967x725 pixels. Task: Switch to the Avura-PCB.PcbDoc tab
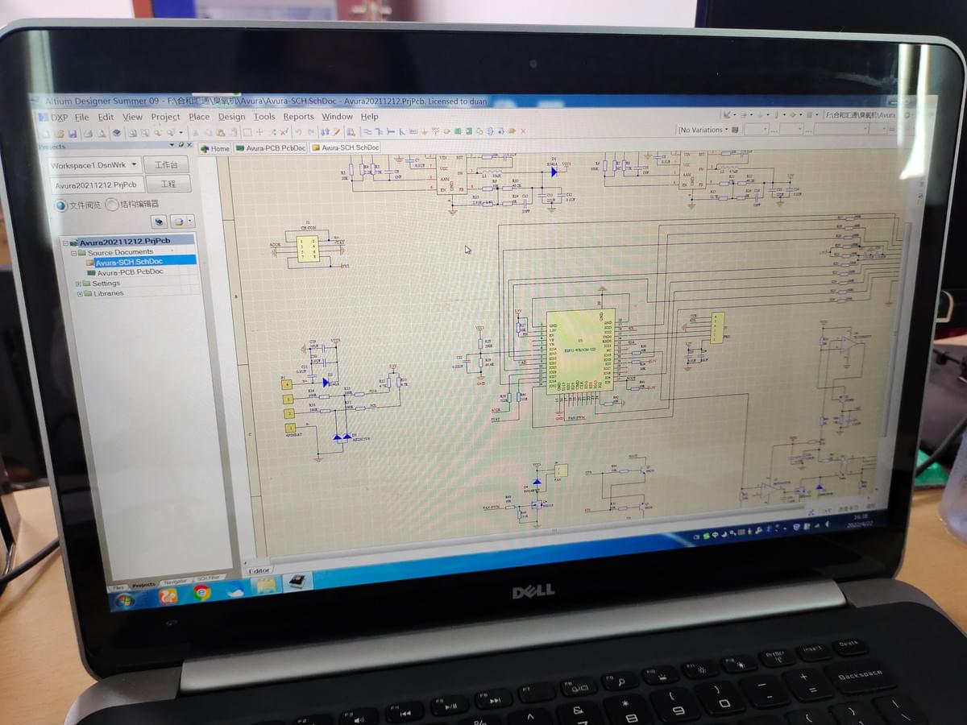pyautogui.click(x=274, y=148)
